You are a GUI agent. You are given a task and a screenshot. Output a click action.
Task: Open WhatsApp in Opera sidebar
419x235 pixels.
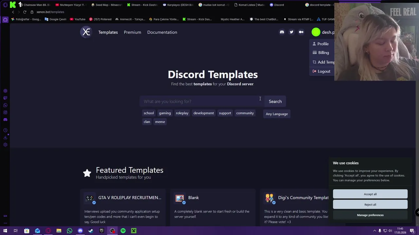pyautogui.click(x=5, y=105)
